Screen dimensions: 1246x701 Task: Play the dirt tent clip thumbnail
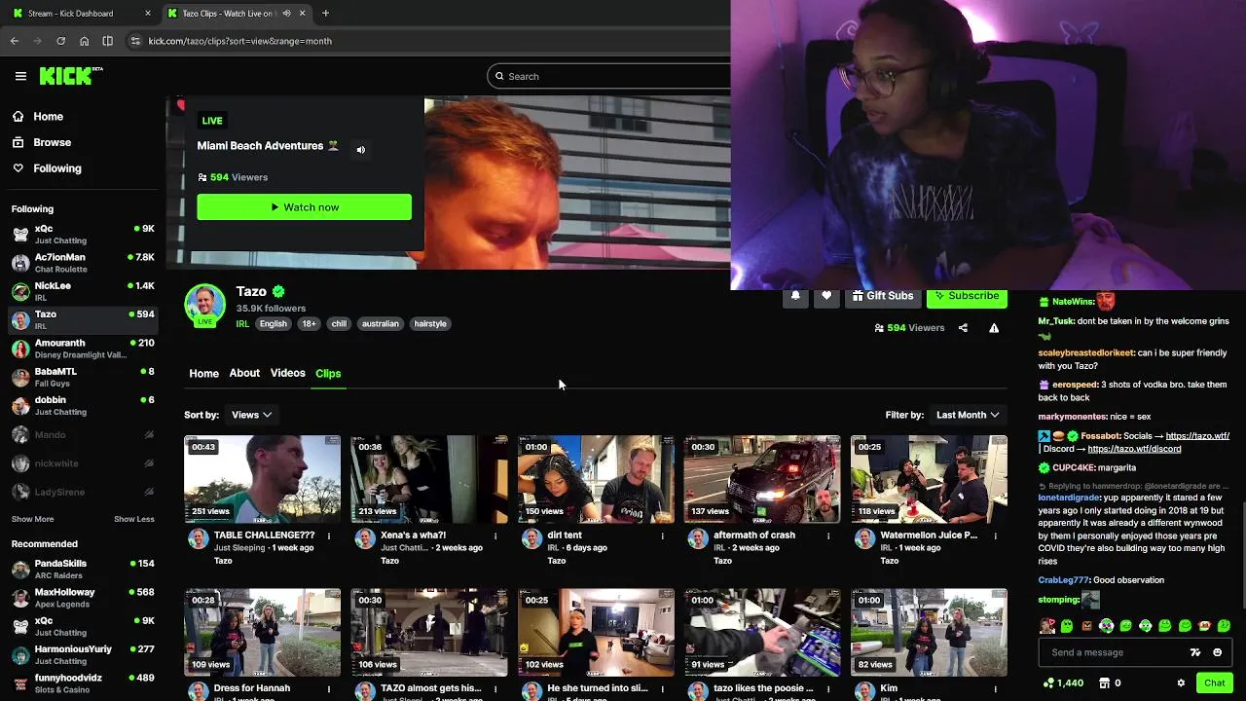[596, 479]
